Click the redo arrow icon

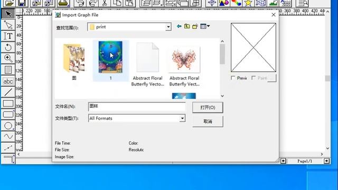pyautogui.click(x=93, y=3)
